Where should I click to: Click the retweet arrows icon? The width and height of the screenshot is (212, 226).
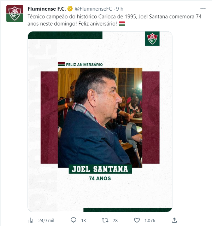(x=105, y=220)
